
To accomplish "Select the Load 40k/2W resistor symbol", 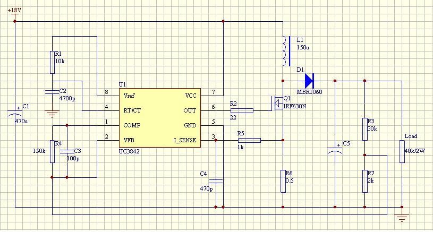I will [402, 151].
